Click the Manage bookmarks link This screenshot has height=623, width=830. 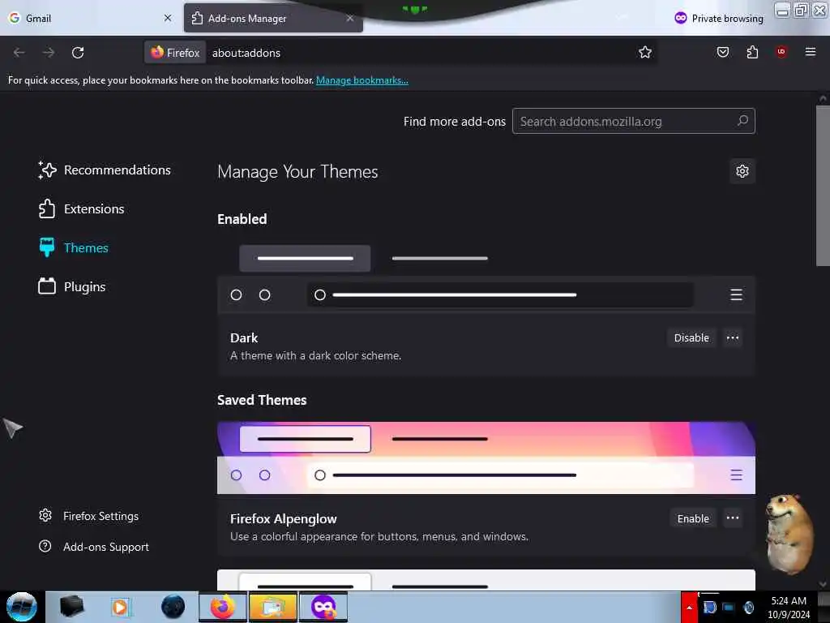pyautogui.click(x=362, y=80)
